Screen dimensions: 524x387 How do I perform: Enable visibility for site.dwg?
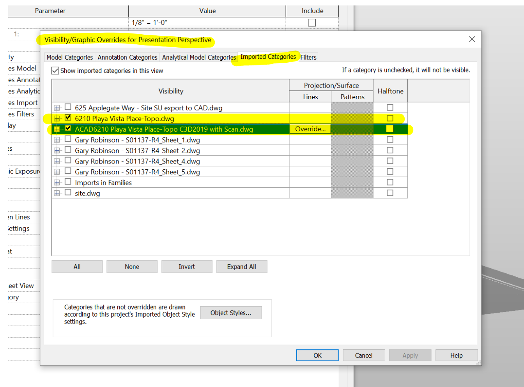[x=68, y=193]
